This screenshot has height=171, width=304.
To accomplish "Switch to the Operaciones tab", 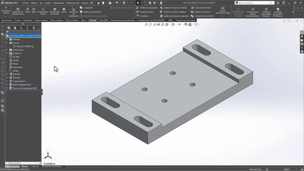I will 6,20.
